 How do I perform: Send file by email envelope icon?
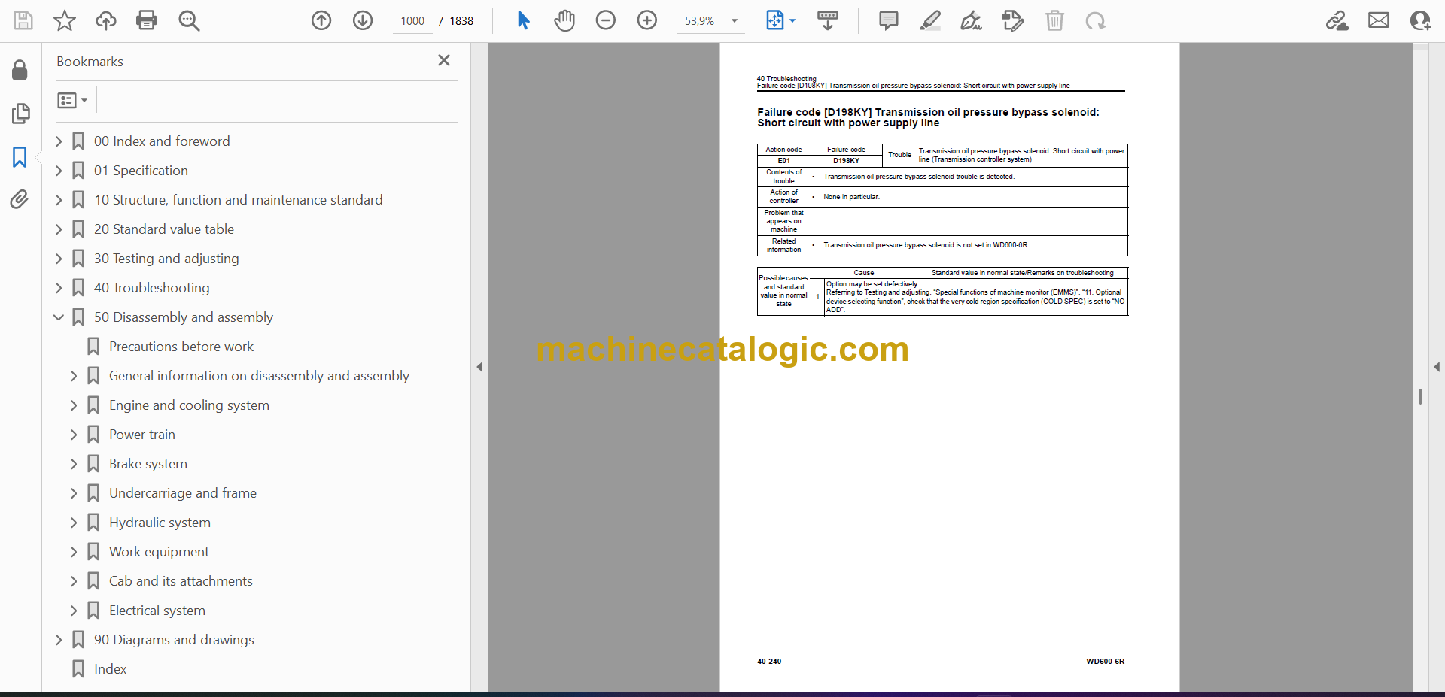click(1379, 20)
